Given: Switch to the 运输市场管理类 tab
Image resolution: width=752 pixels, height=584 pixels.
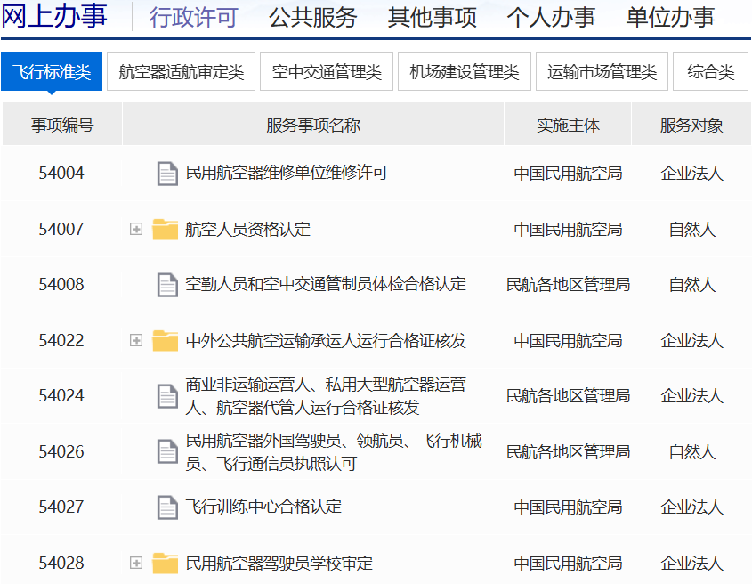Looking at the screenshot, I should (602, 71).
